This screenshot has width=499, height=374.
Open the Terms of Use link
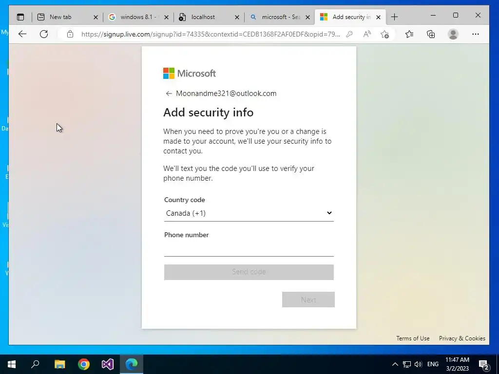[413, 338]
